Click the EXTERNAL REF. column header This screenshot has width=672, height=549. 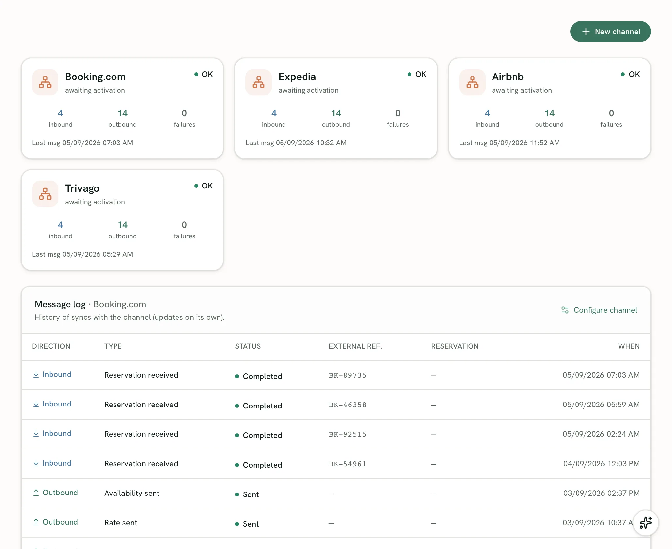[x=355, y=346]
